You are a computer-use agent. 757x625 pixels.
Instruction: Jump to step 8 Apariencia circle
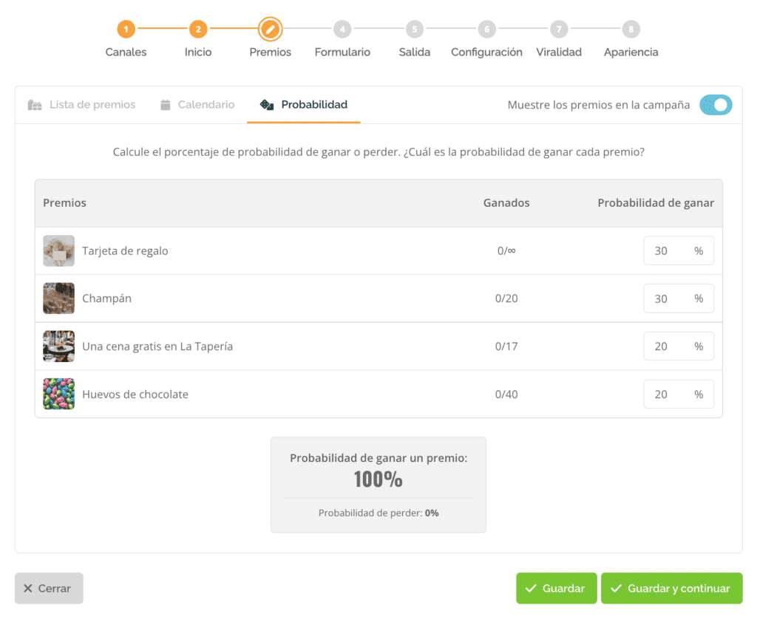tap(631, 29)
